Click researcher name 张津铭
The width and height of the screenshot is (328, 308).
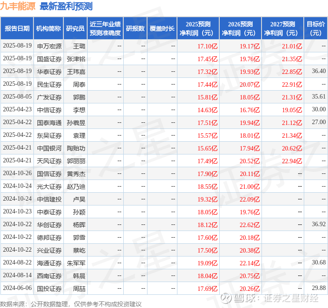76,59
